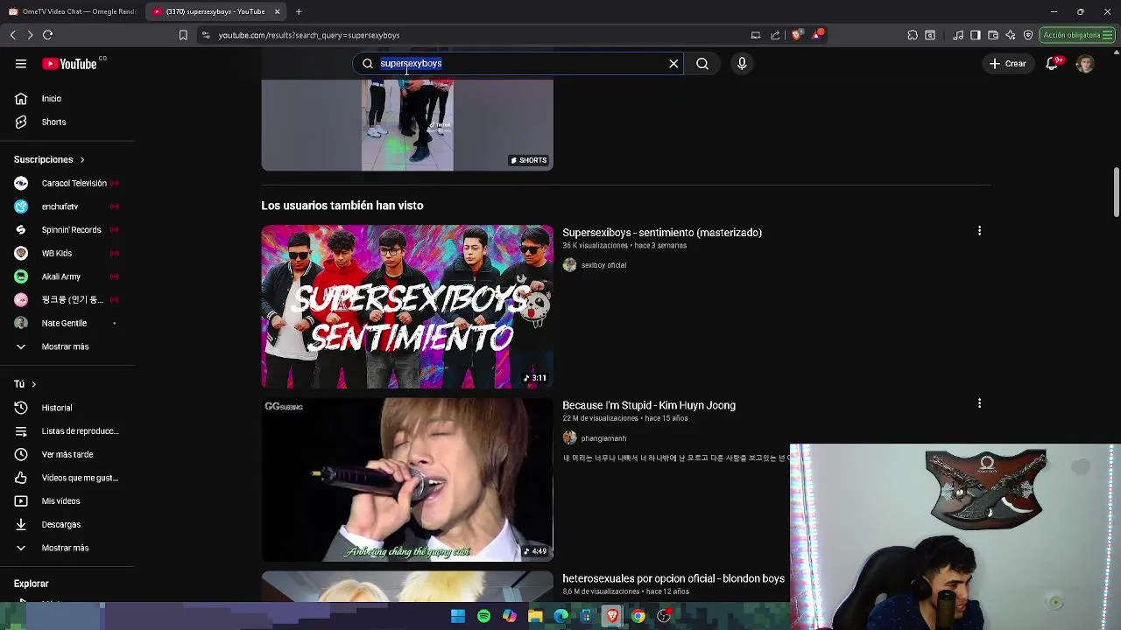Image resolution: width=1121 pixels, height=630 pixels.
Task: Reload the page
Action: 48,35
